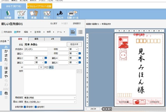
Task: Click the 姓名外字 button
Action: point(74,44)
